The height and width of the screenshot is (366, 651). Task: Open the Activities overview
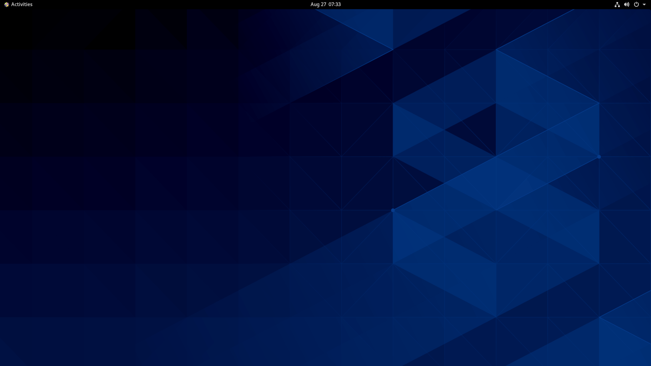(22, 4)
